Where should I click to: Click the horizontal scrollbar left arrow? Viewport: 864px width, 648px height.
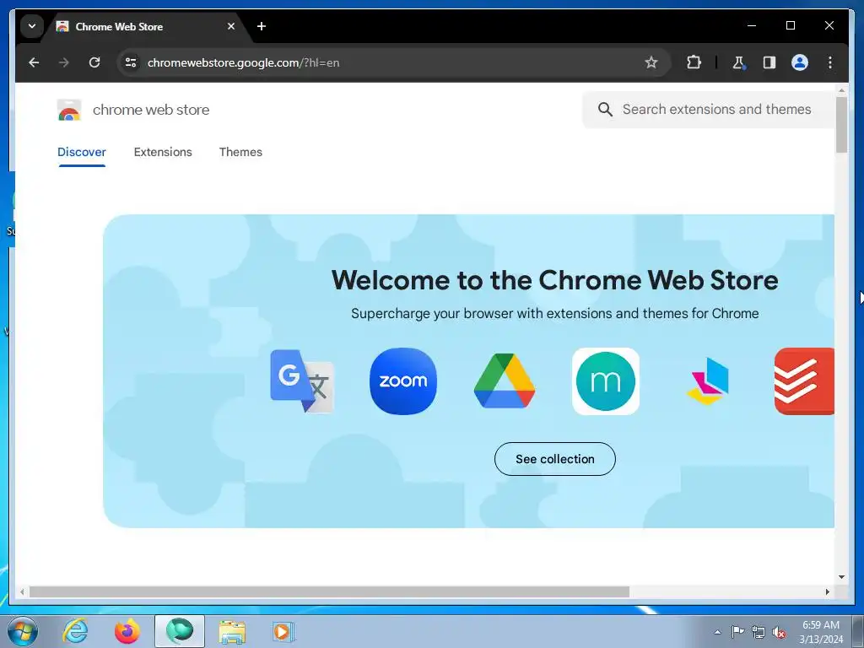coord(22,591)
